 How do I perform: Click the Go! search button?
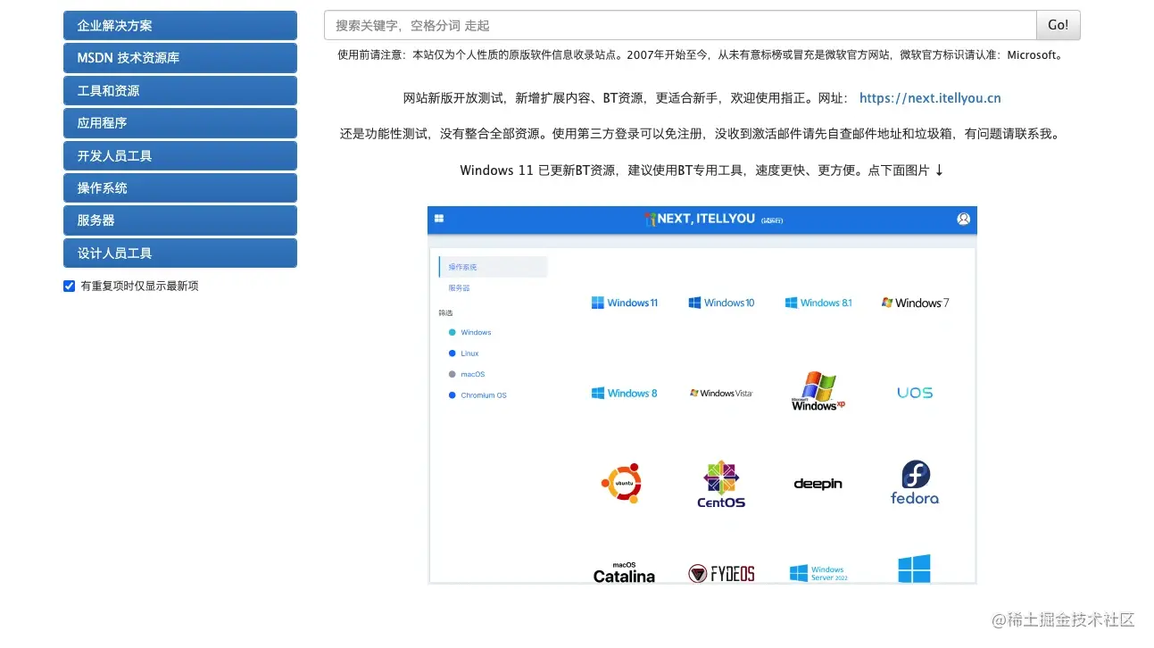click(x=1059, y=25)
